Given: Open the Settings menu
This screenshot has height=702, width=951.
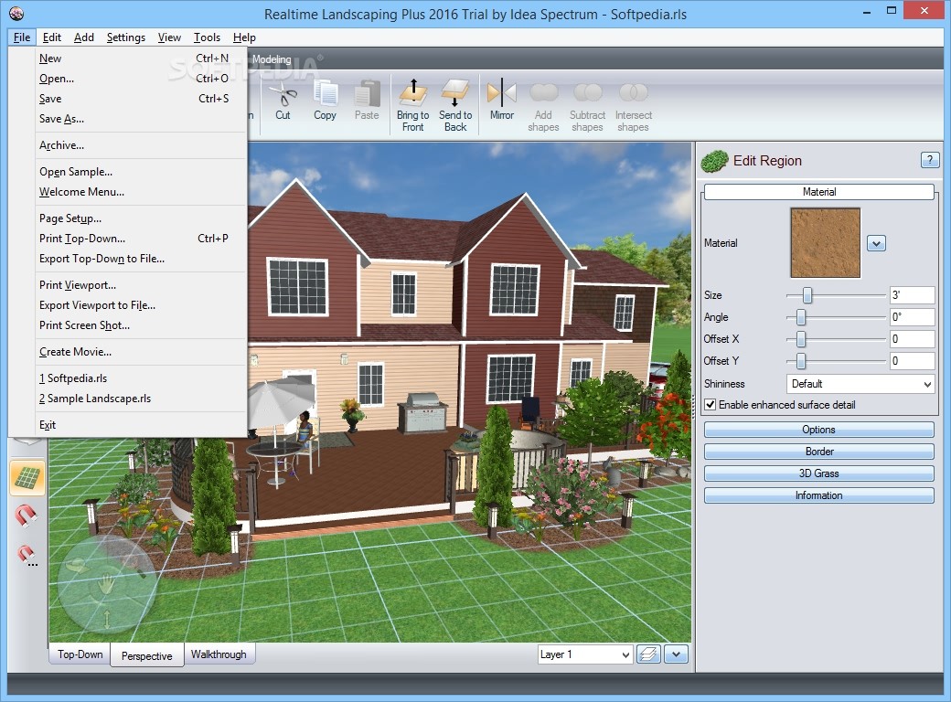Looking at the screenshot, I should [x=125, y=37].
